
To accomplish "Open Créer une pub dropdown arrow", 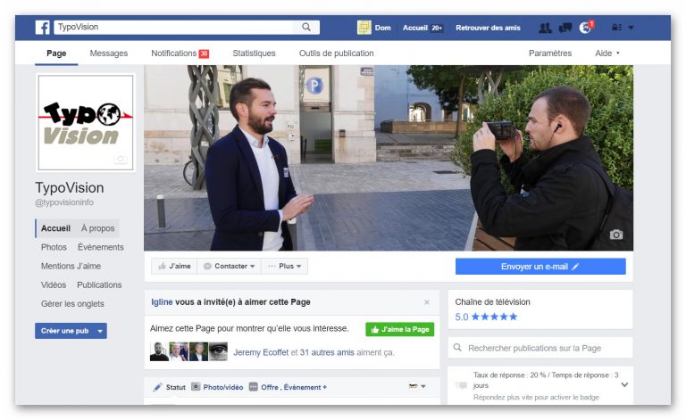I will coord(100,331).
